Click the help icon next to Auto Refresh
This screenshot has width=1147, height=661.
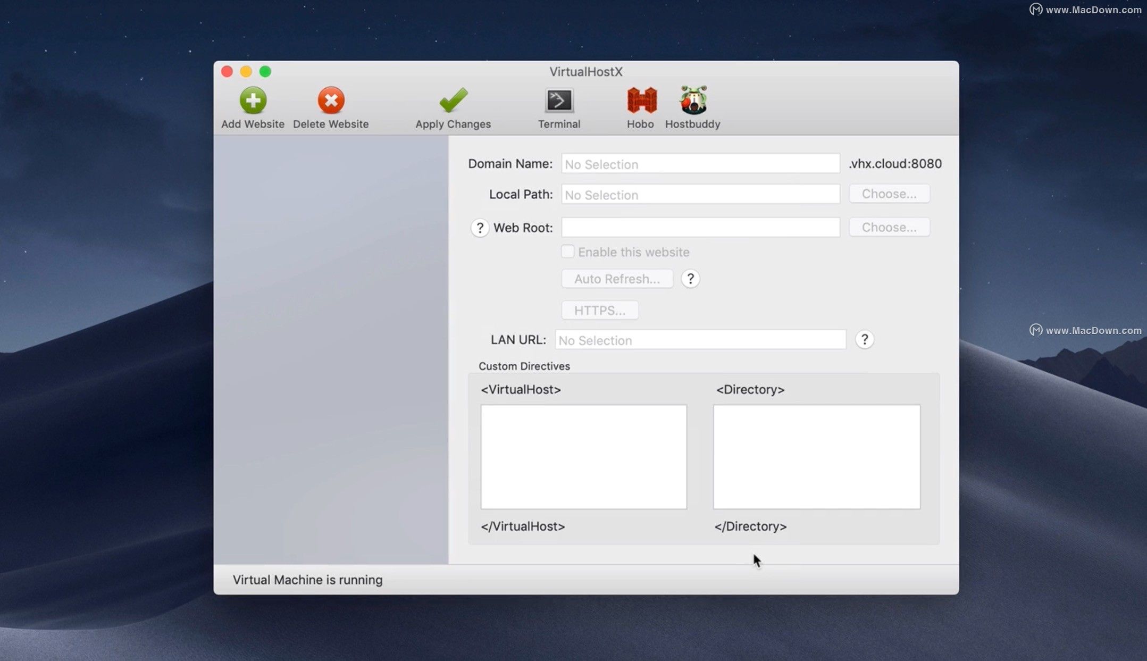690,279
